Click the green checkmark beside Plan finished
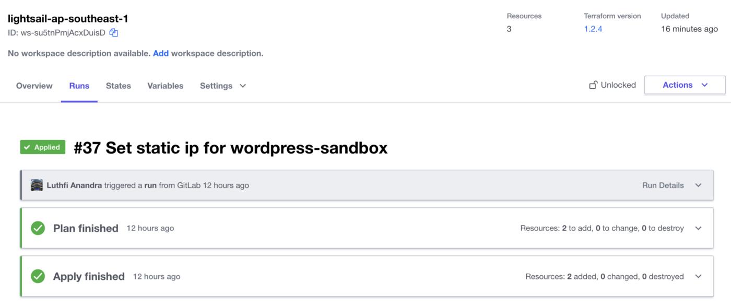The height and width of the screenshot is (305, 731). pos(37,228)
